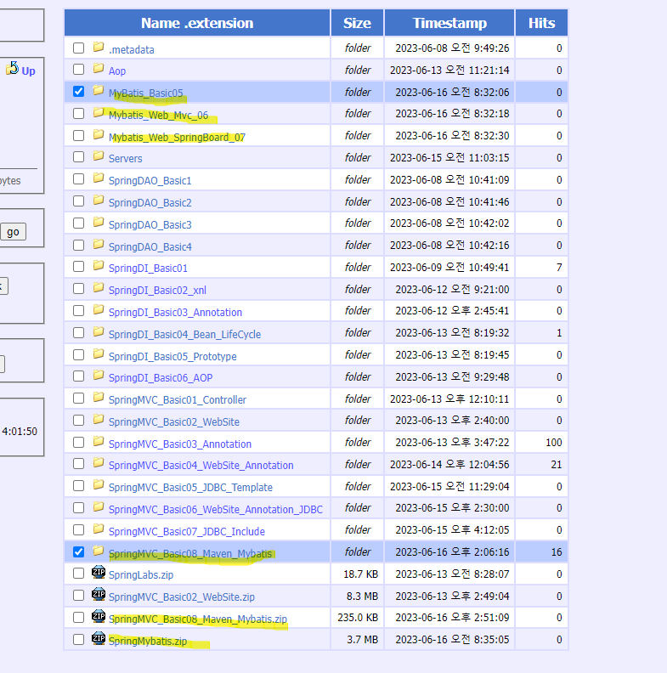
Task: Click the folder icon beside SpringMVC_Basic02_WebSite folder
Action: (x=99, y=419)
